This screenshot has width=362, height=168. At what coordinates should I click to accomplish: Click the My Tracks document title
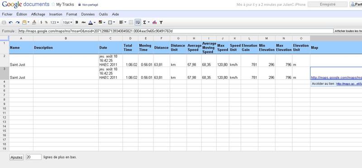pyautogui.click(x=65, y=5)
